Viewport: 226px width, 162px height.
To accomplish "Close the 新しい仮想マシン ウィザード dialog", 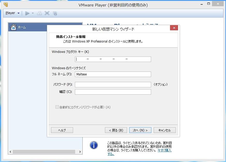I will [x=174, y=28].
